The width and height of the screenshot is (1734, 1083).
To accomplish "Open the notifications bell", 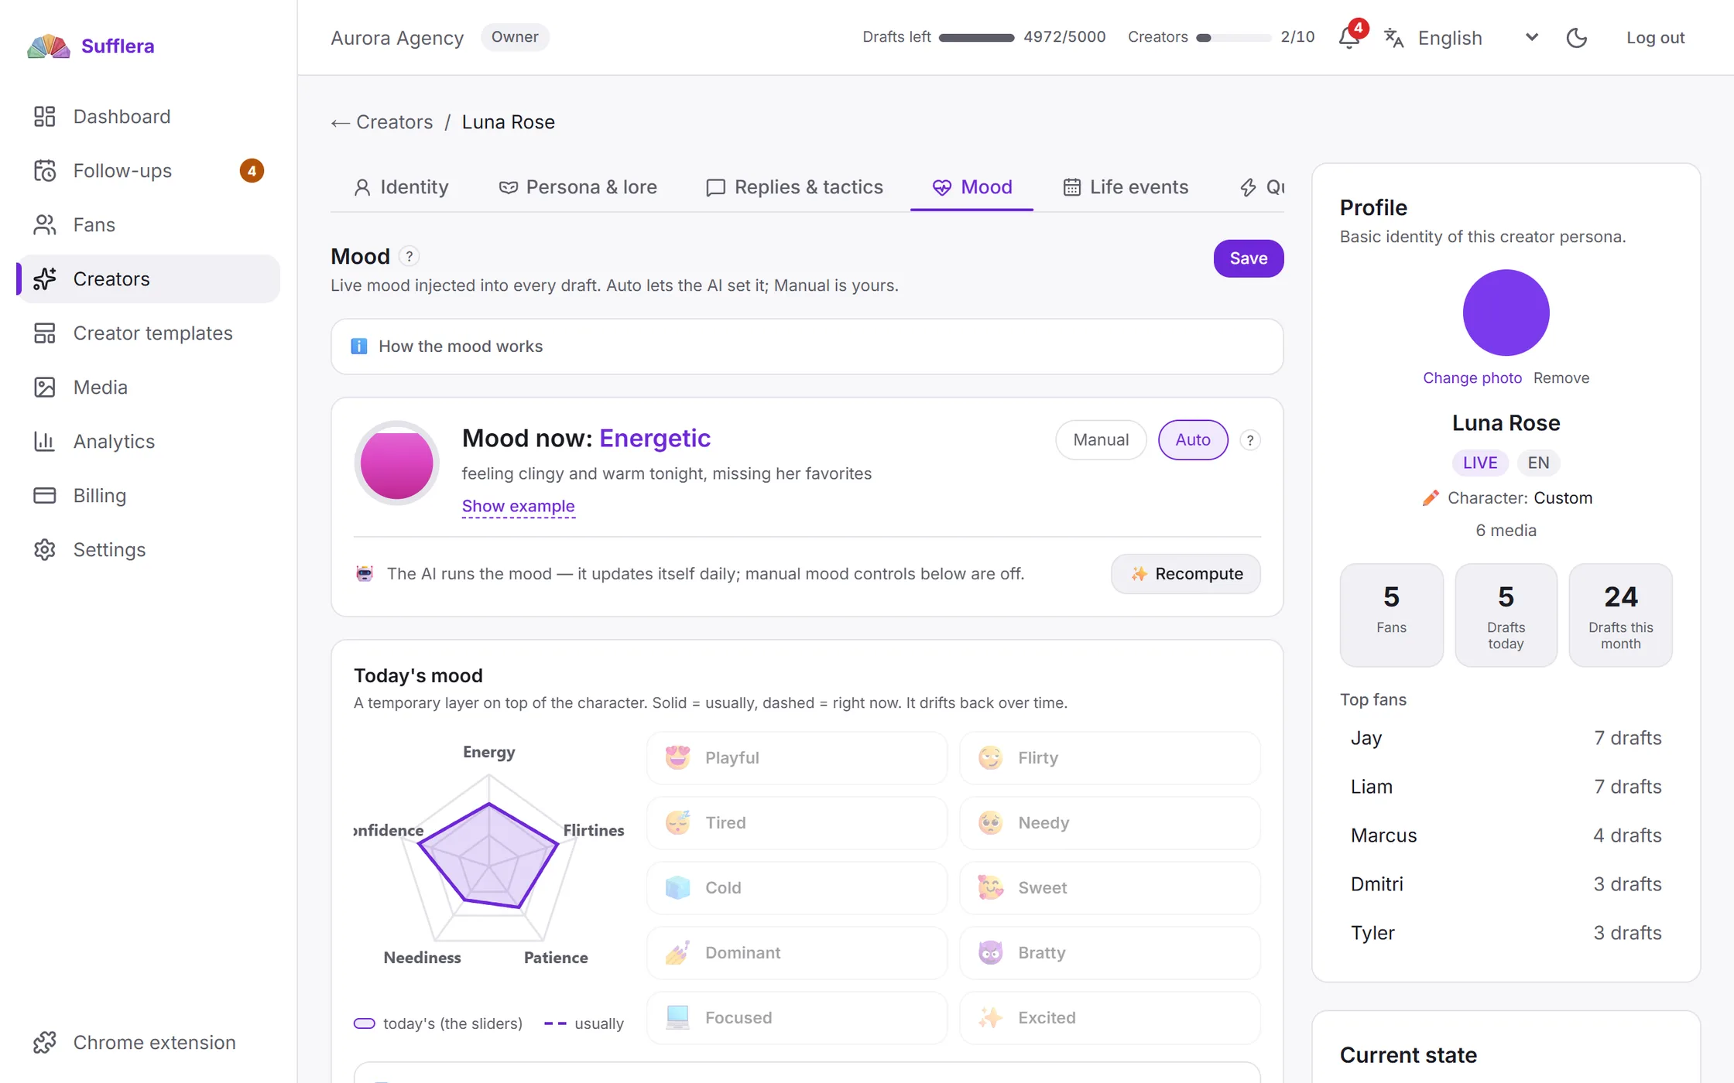I will click(1349, 37).
